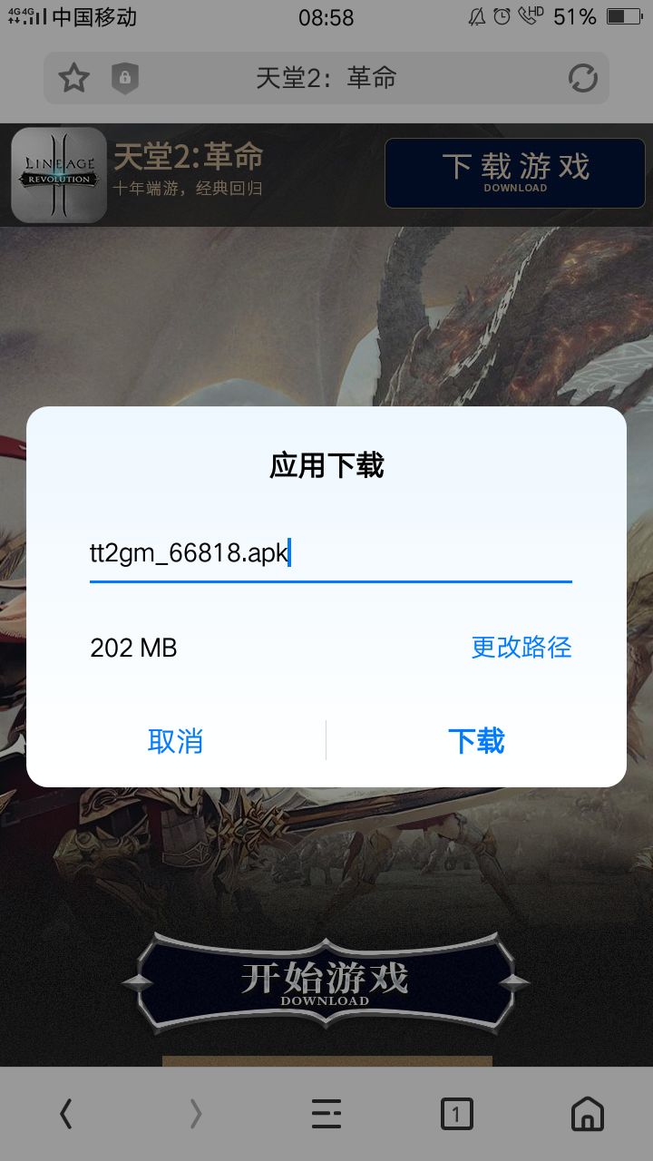Tap the security shield lock icon
653x1161 pixels.
[124, 78]
